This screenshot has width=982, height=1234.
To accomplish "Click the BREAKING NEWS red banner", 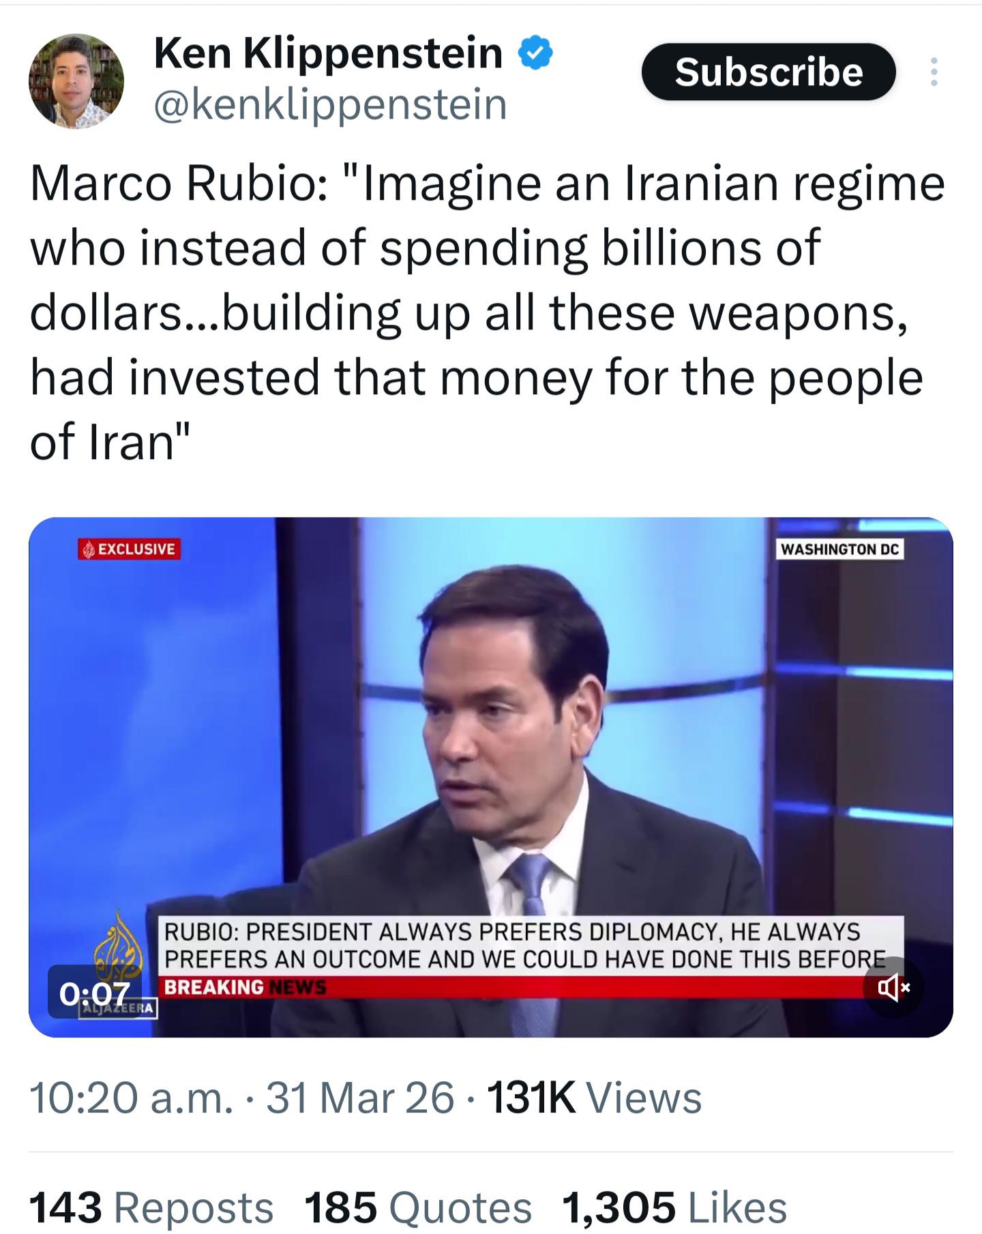I will coord(532,986).
